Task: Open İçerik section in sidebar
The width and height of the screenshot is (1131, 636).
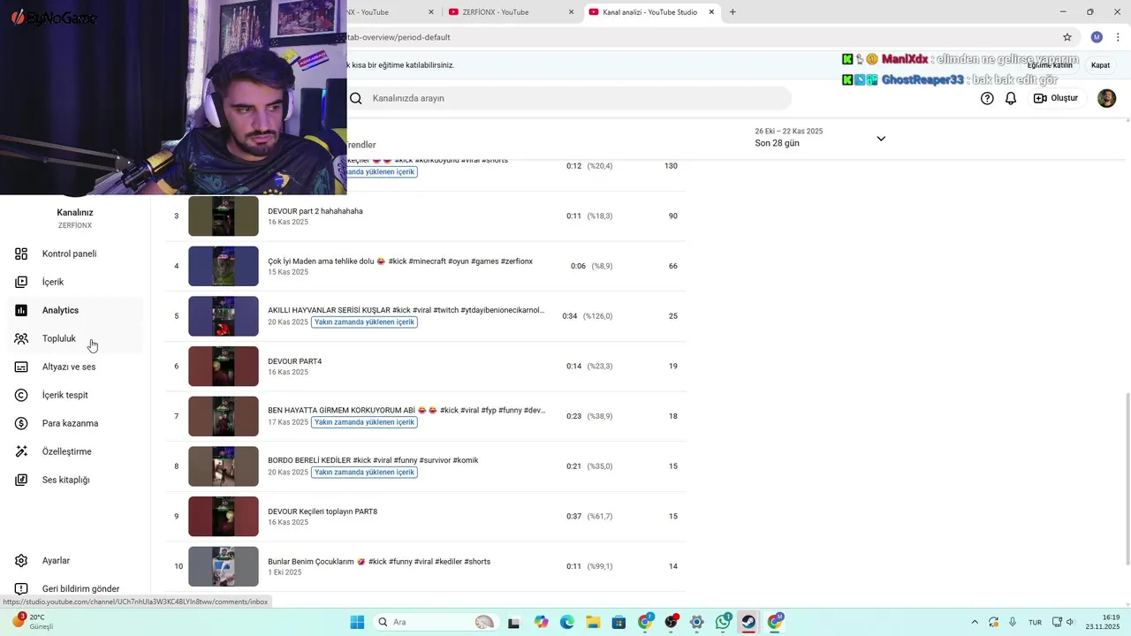Action: (75, 282)
